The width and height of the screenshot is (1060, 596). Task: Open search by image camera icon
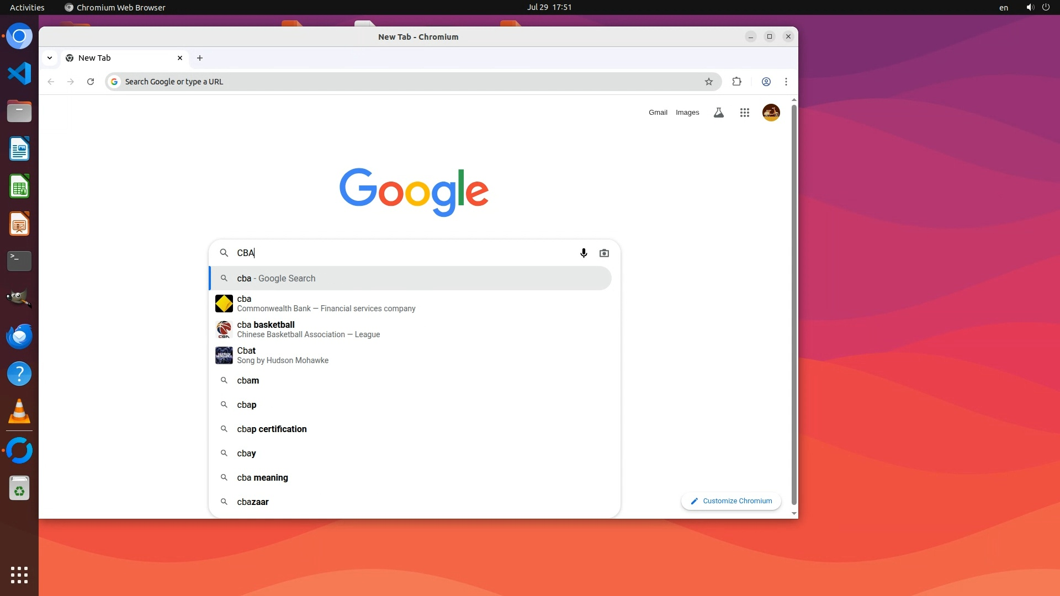[x=604, y=253]
